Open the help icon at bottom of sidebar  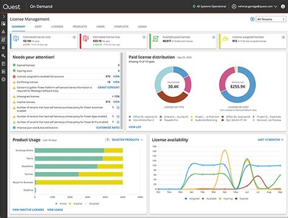4,79
